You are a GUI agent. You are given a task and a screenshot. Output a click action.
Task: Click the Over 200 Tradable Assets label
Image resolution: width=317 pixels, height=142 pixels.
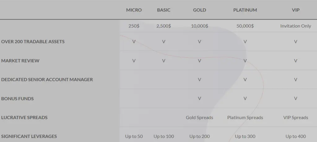pyautogui.click(x=33, y=42)
